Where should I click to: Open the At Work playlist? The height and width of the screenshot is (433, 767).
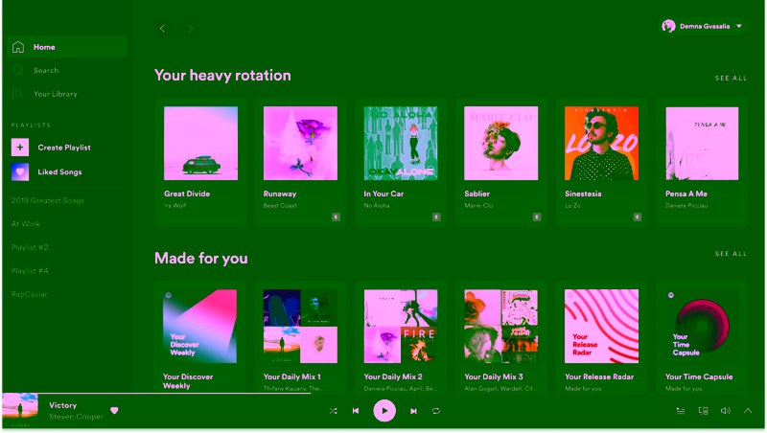coord(26,224)
